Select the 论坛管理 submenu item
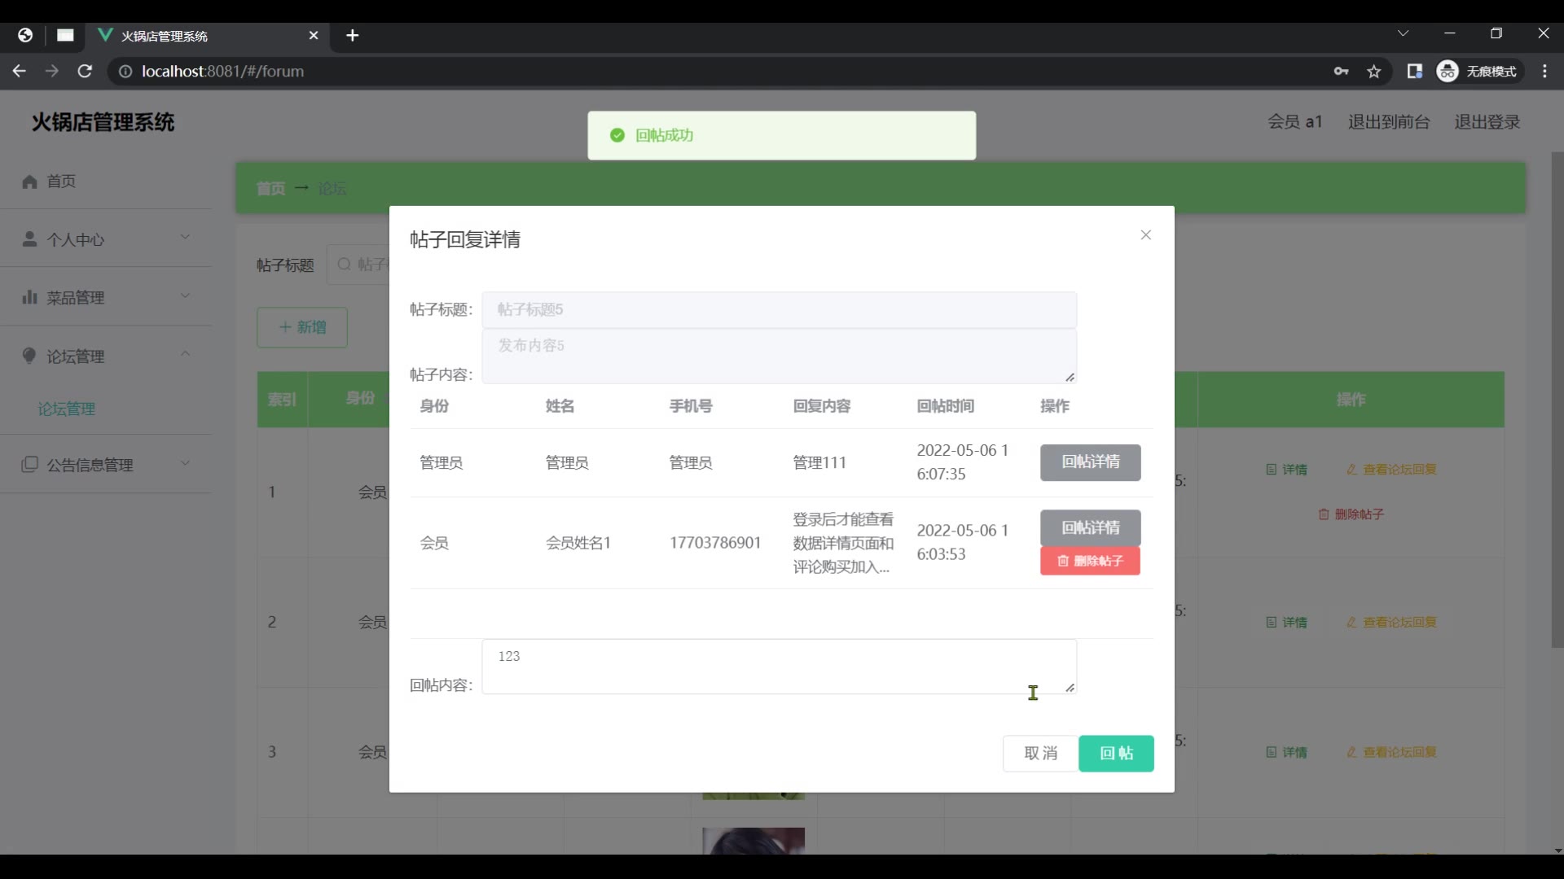Image resolution: width=1564 pixels, height=879 pixels. (x=67, y=409)
